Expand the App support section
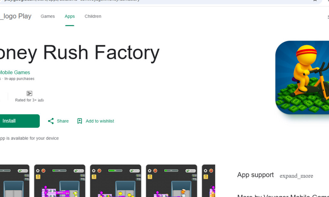 (x=296, y=176)
